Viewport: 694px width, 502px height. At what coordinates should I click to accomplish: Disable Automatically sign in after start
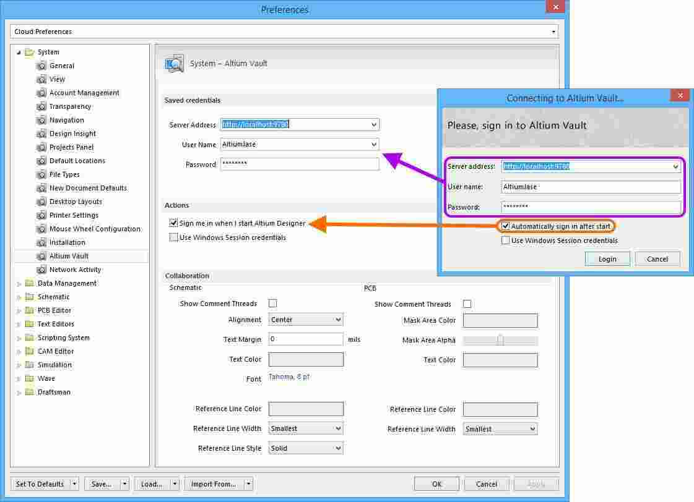[506, 226]
